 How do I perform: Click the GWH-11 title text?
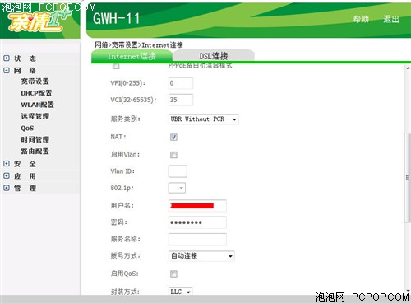click(x=117, y=19)
